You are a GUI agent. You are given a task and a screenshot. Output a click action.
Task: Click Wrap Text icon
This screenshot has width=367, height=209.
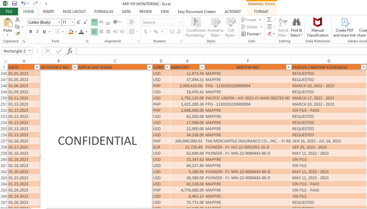(131, 22)
